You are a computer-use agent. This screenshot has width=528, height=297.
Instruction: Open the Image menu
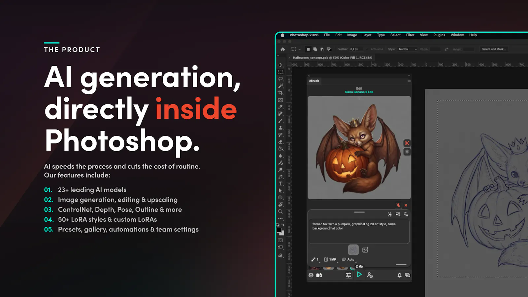coord(352,35)
